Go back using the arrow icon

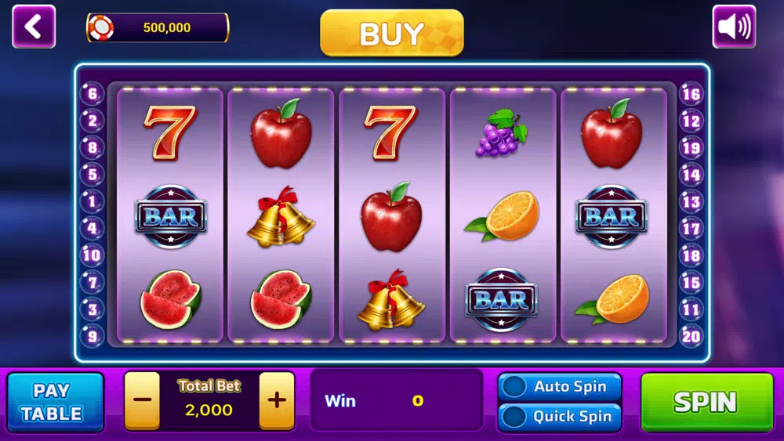coord(34,27)
